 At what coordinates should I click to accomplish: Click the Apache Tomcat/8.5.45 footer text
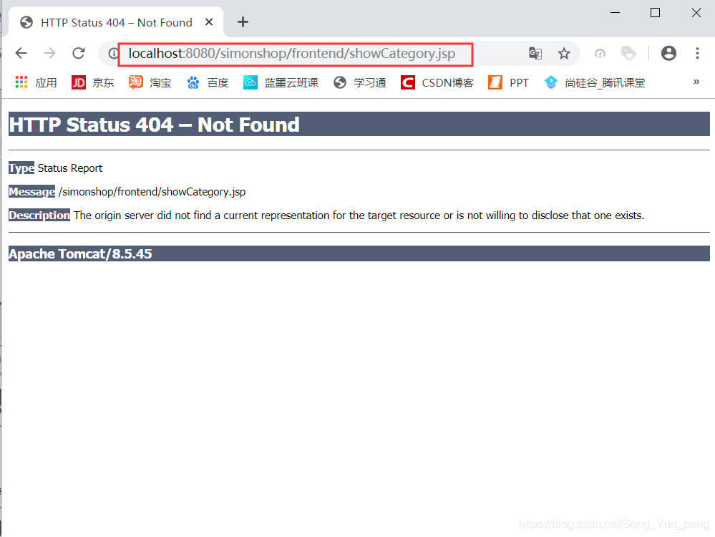click(x=80, y=254)
